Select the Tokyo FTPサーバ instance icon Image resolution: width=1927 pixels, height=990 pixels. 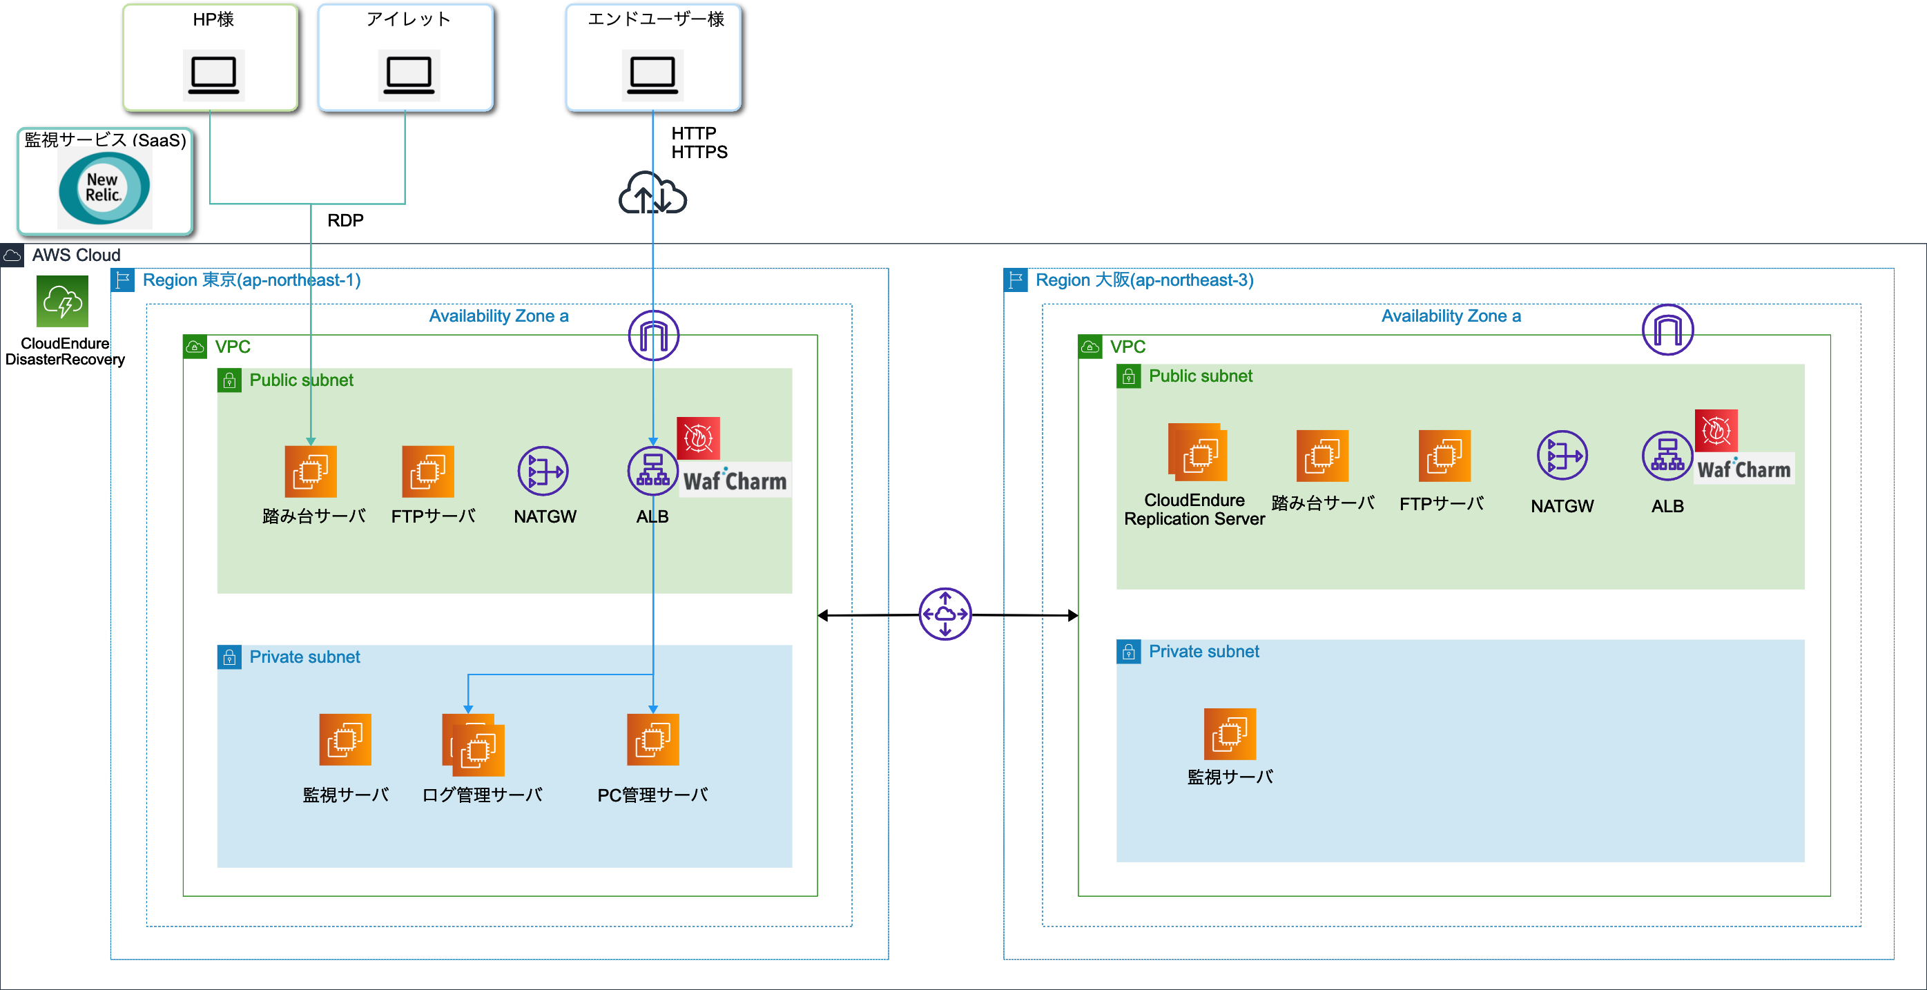(x=428, y=472)
